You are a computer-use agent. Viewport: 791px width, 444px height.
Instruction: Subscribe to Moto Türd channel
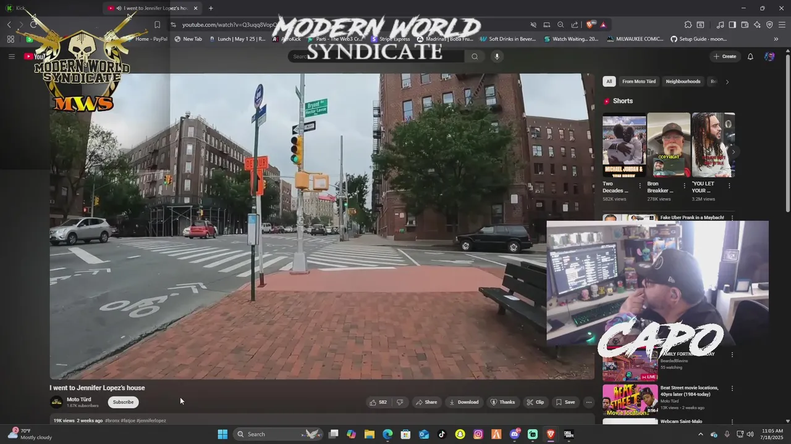[x=123, y=402]
